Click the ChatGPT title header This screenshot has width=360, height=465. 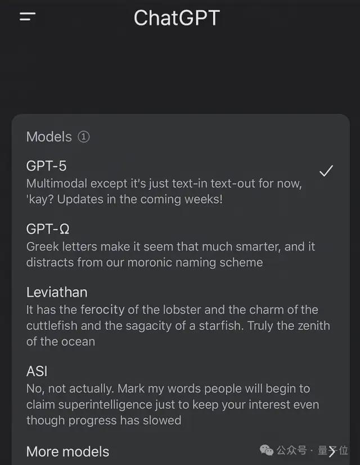[x=177, y=18]
